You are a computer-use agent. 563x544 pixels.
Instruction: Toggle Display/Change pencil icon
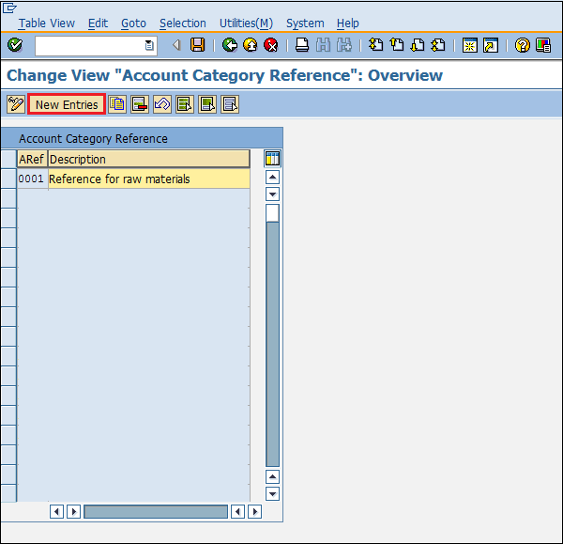(16, 104)
